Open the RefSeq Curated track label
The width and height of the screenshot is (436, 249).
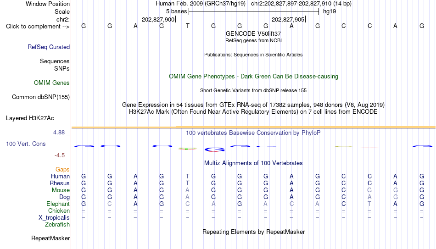point(48,47)
